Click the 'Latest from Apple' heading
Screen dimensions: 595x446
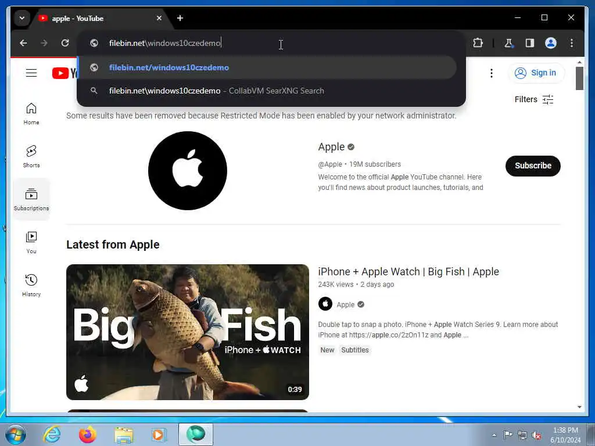pyautogui.click(x=113, y=244)
